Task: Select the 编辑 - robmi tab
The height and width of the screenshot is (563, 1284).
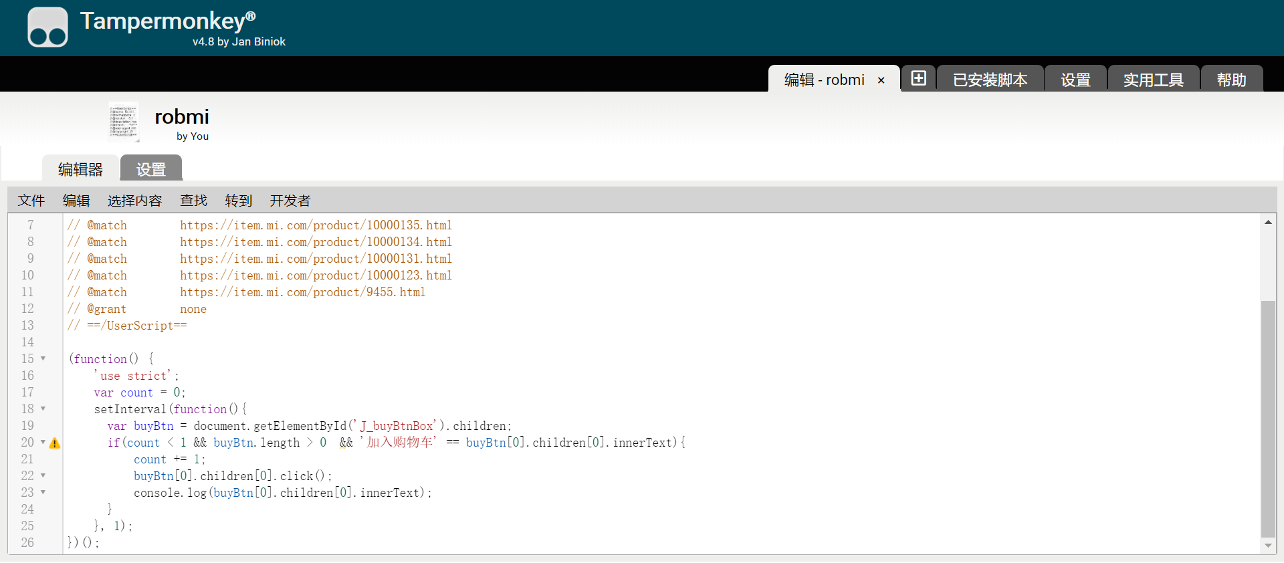Action: (824, 80)
